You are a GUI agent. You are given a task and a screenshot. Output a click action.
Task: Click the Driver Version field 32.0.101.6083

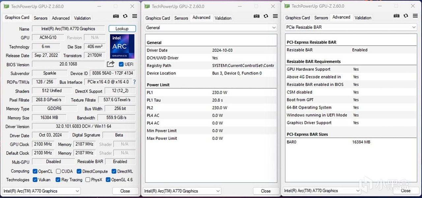83,126
